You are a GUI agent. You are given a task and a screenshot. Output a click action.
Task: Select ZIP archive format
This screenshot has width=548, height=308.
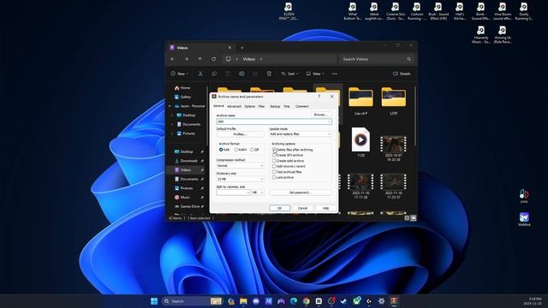point(252,150)
